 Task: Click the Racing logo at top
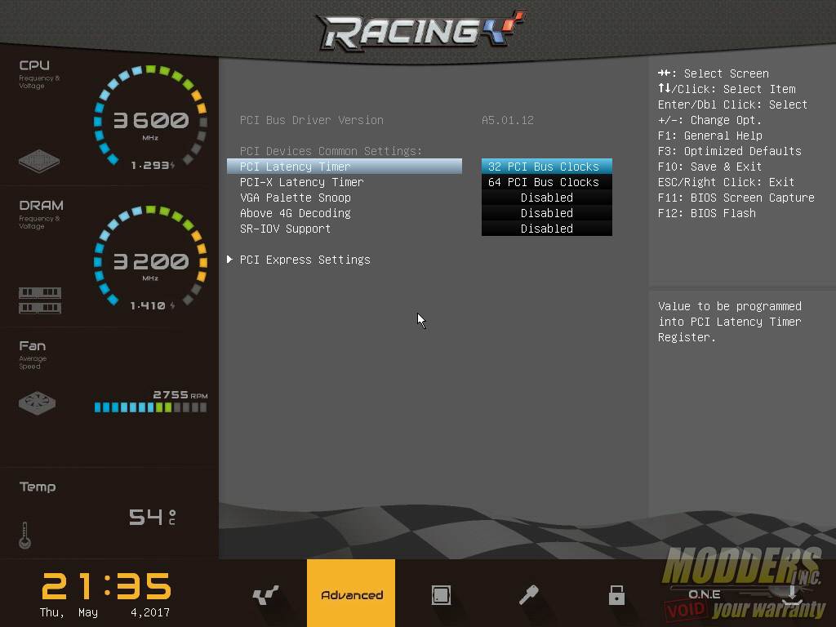point(421,30)
